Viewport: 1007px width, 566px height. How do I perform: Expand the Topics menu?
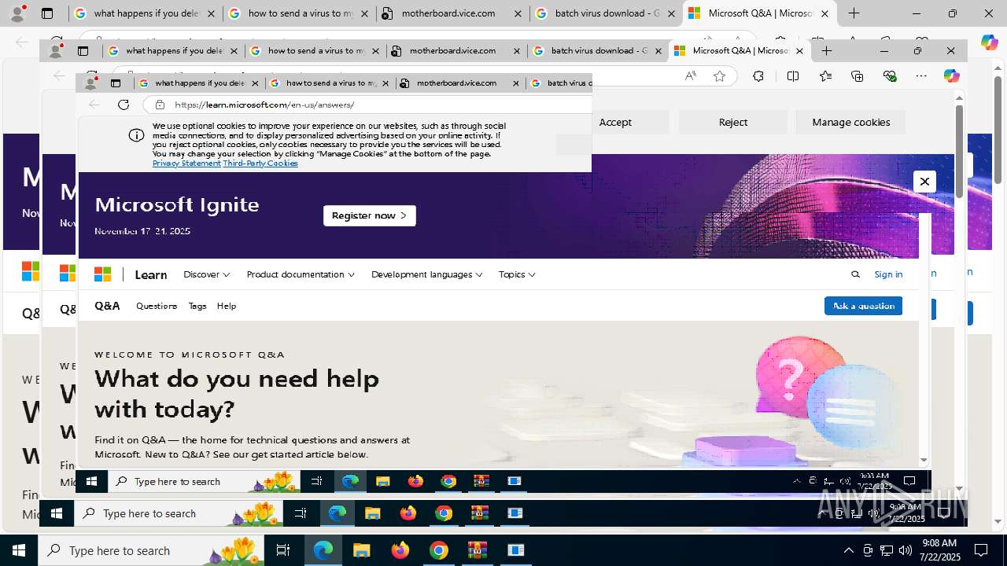(x=517, y=274)
